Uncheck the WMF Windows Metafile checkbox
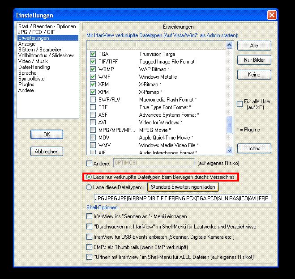 click(93, 76)
